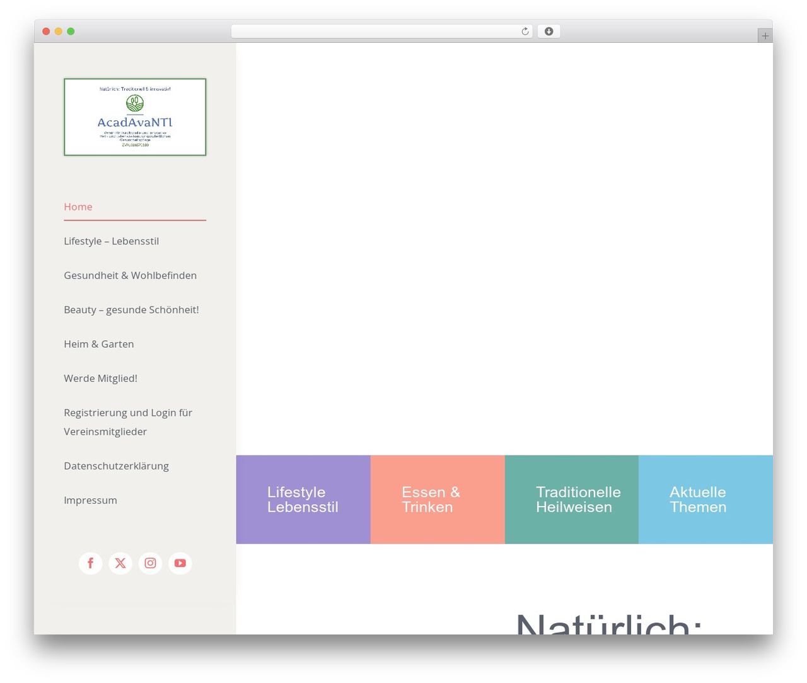Open the X (Twitter) social icon
This screenshot has width=807, height=683.
tap(120, 563)
